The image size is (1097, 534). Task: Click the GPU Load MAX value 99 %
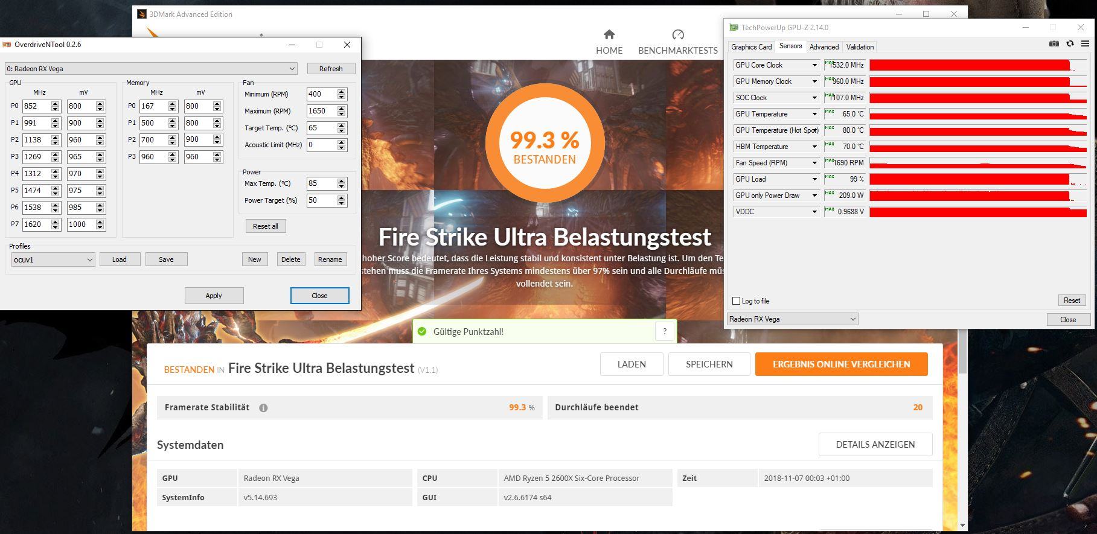(x=845, y=179)
